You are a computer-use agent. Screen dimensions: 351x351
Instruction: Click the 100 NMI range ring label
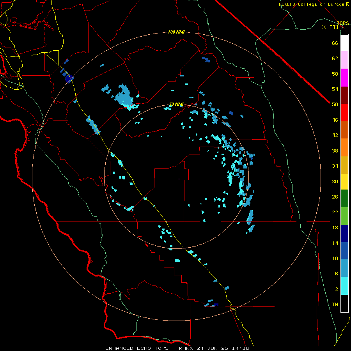pos(176,32)
